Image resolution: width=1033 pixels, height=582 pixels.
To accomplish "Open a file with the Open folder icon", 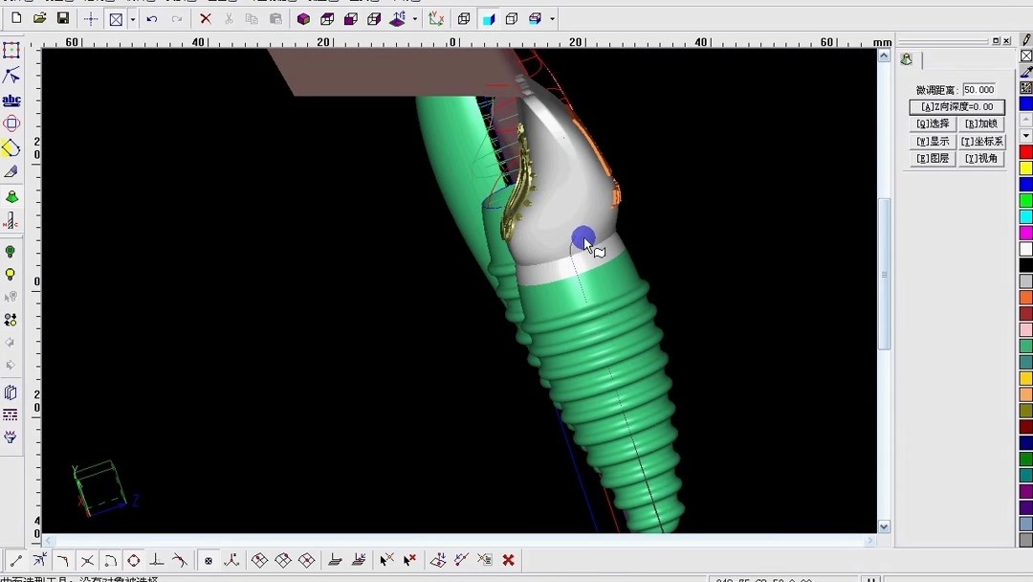I will click(39, 18).
